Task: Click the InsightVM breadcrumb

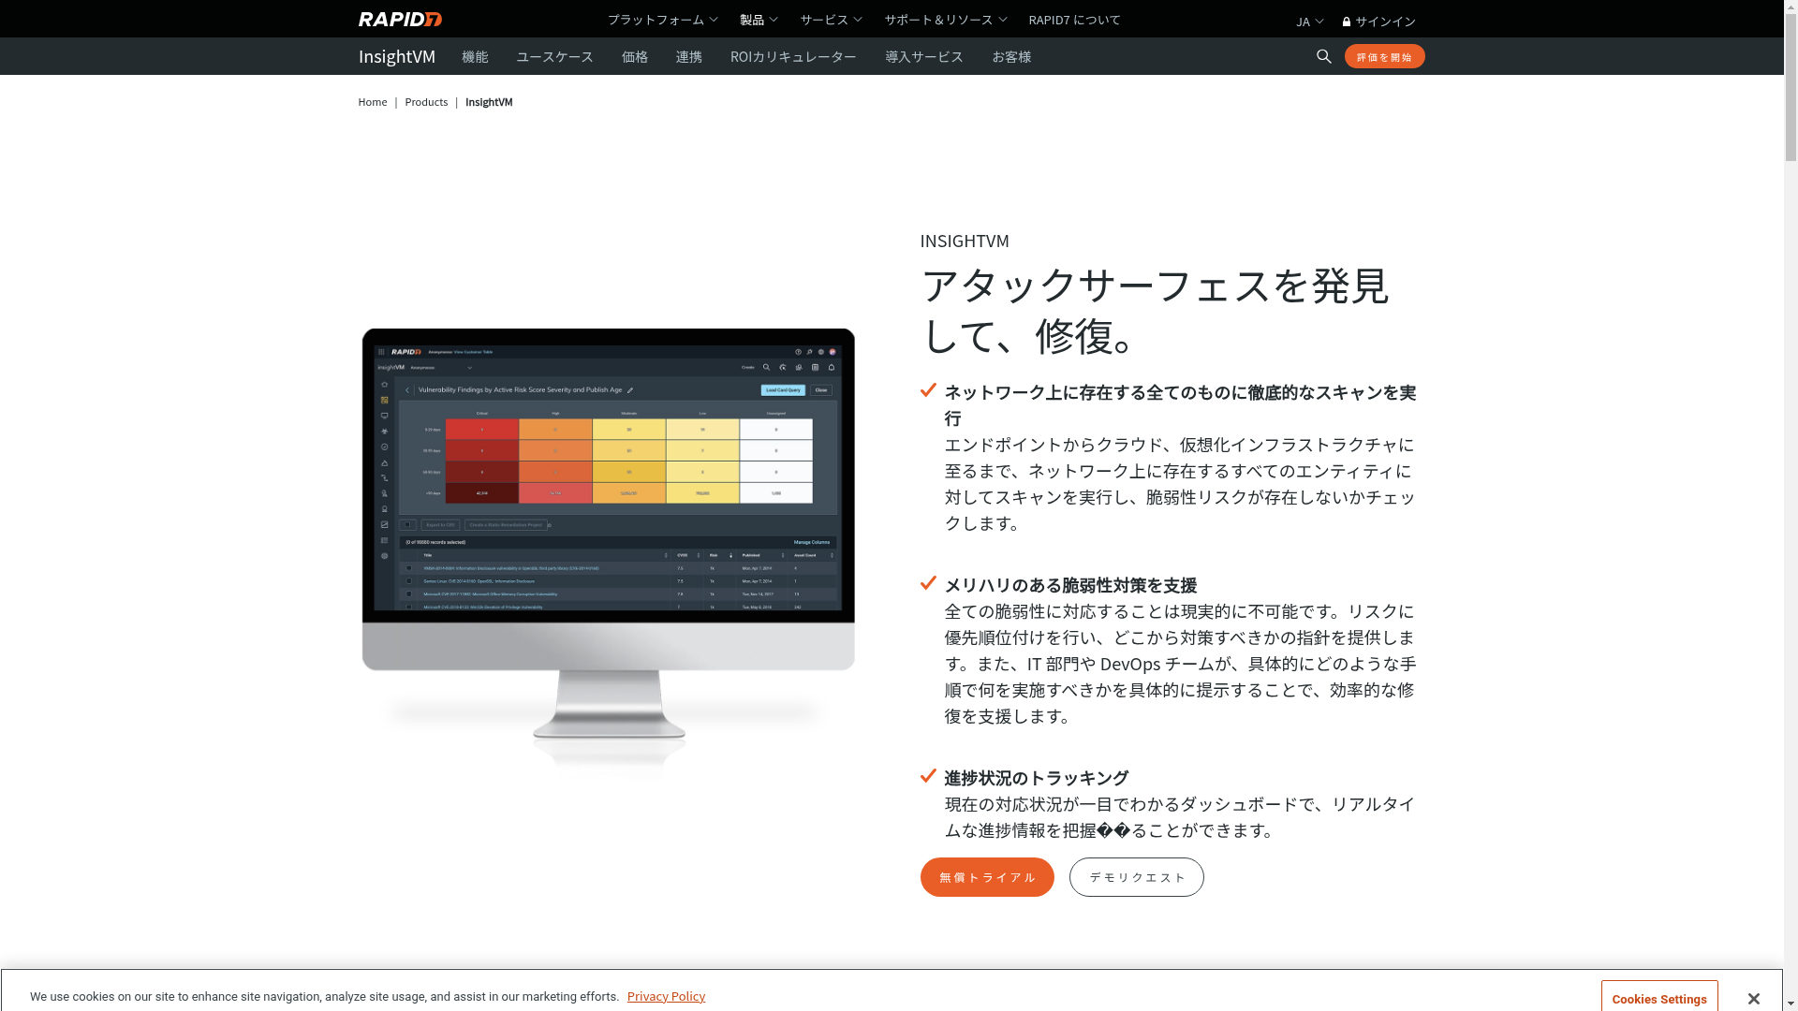Action: click(489, 102)
